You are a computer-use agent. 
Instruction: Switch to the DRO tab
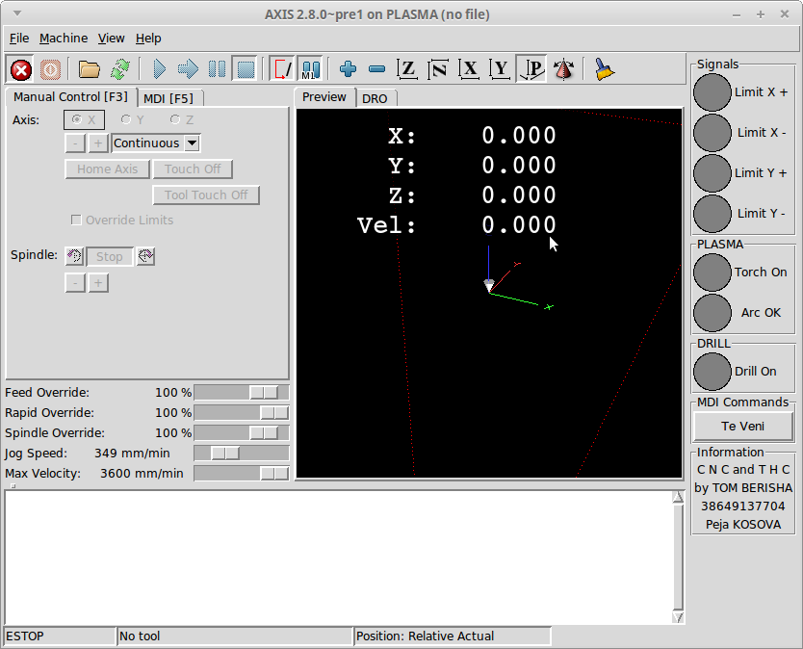(x=375, y=98)
